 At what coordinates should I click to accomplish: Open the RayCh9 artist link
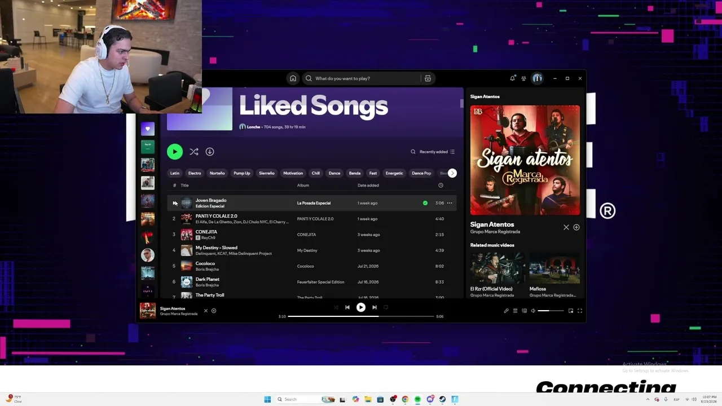(x=208, y=238)
